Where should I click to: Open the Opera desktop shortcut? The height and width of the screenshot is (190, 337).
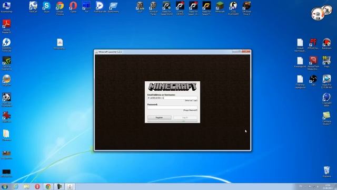[x=73, y=7]
